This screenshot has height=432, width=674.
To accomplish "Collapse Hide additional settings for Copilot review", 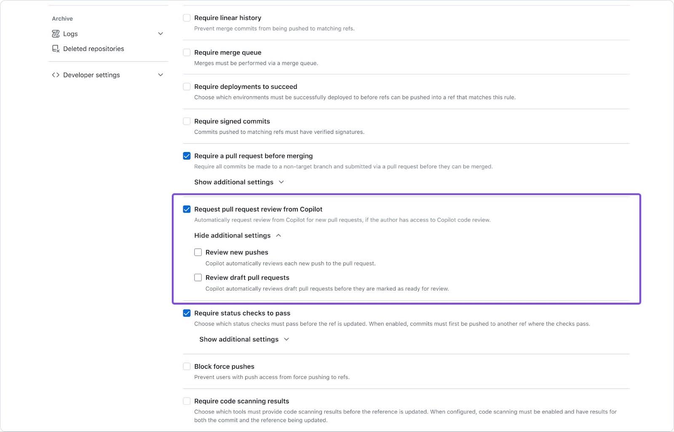I will tap(238, 235).
